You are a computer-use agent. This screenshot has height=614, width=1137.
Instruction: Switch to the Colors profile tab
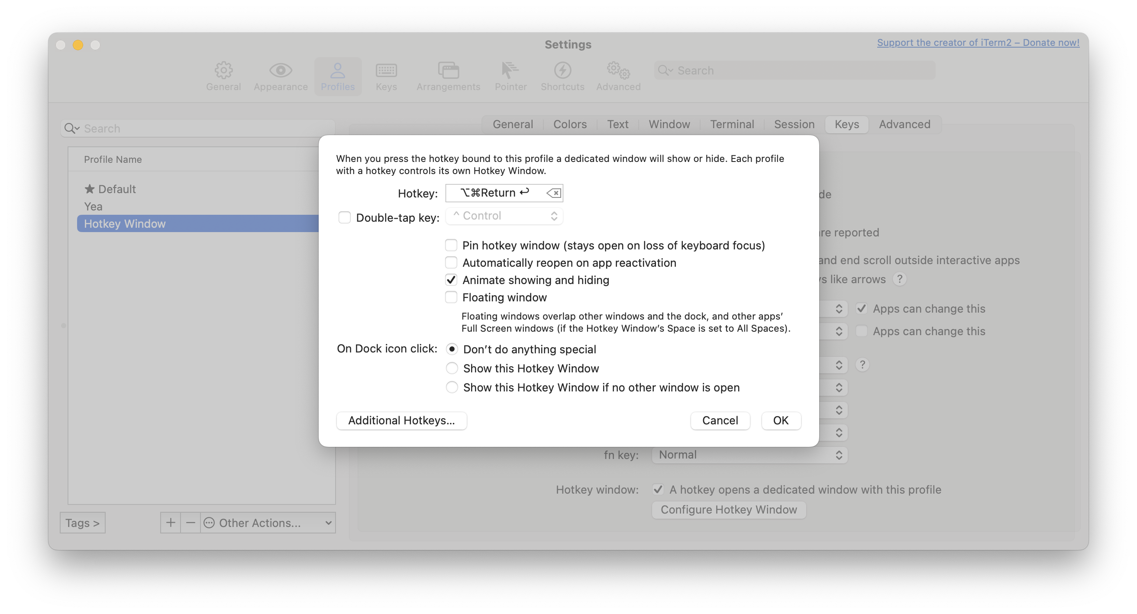point(570,124)
